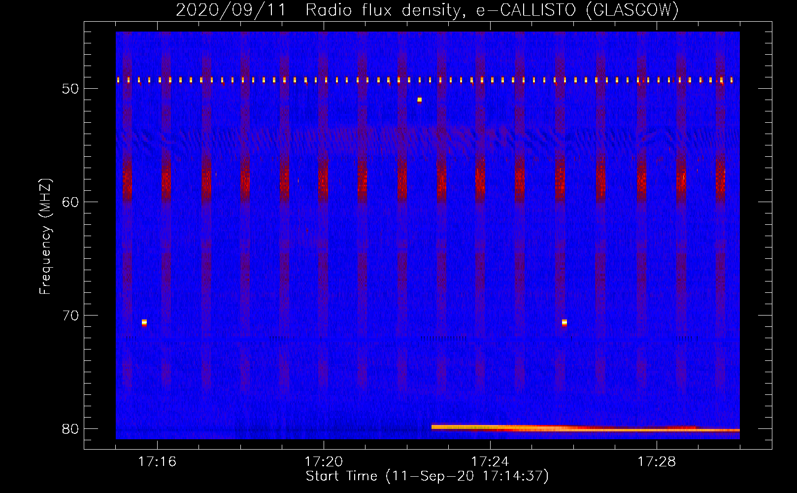Click the 80 MHz frequency tick label

70,429
